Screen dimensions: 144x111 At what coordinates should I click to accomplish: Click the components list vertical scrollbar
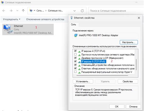click(136, 64)
